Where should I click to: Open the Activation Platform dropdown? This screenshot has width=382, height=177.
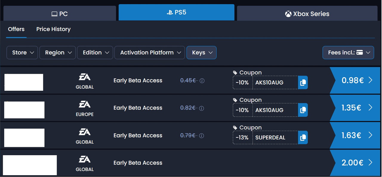point(150,53)
